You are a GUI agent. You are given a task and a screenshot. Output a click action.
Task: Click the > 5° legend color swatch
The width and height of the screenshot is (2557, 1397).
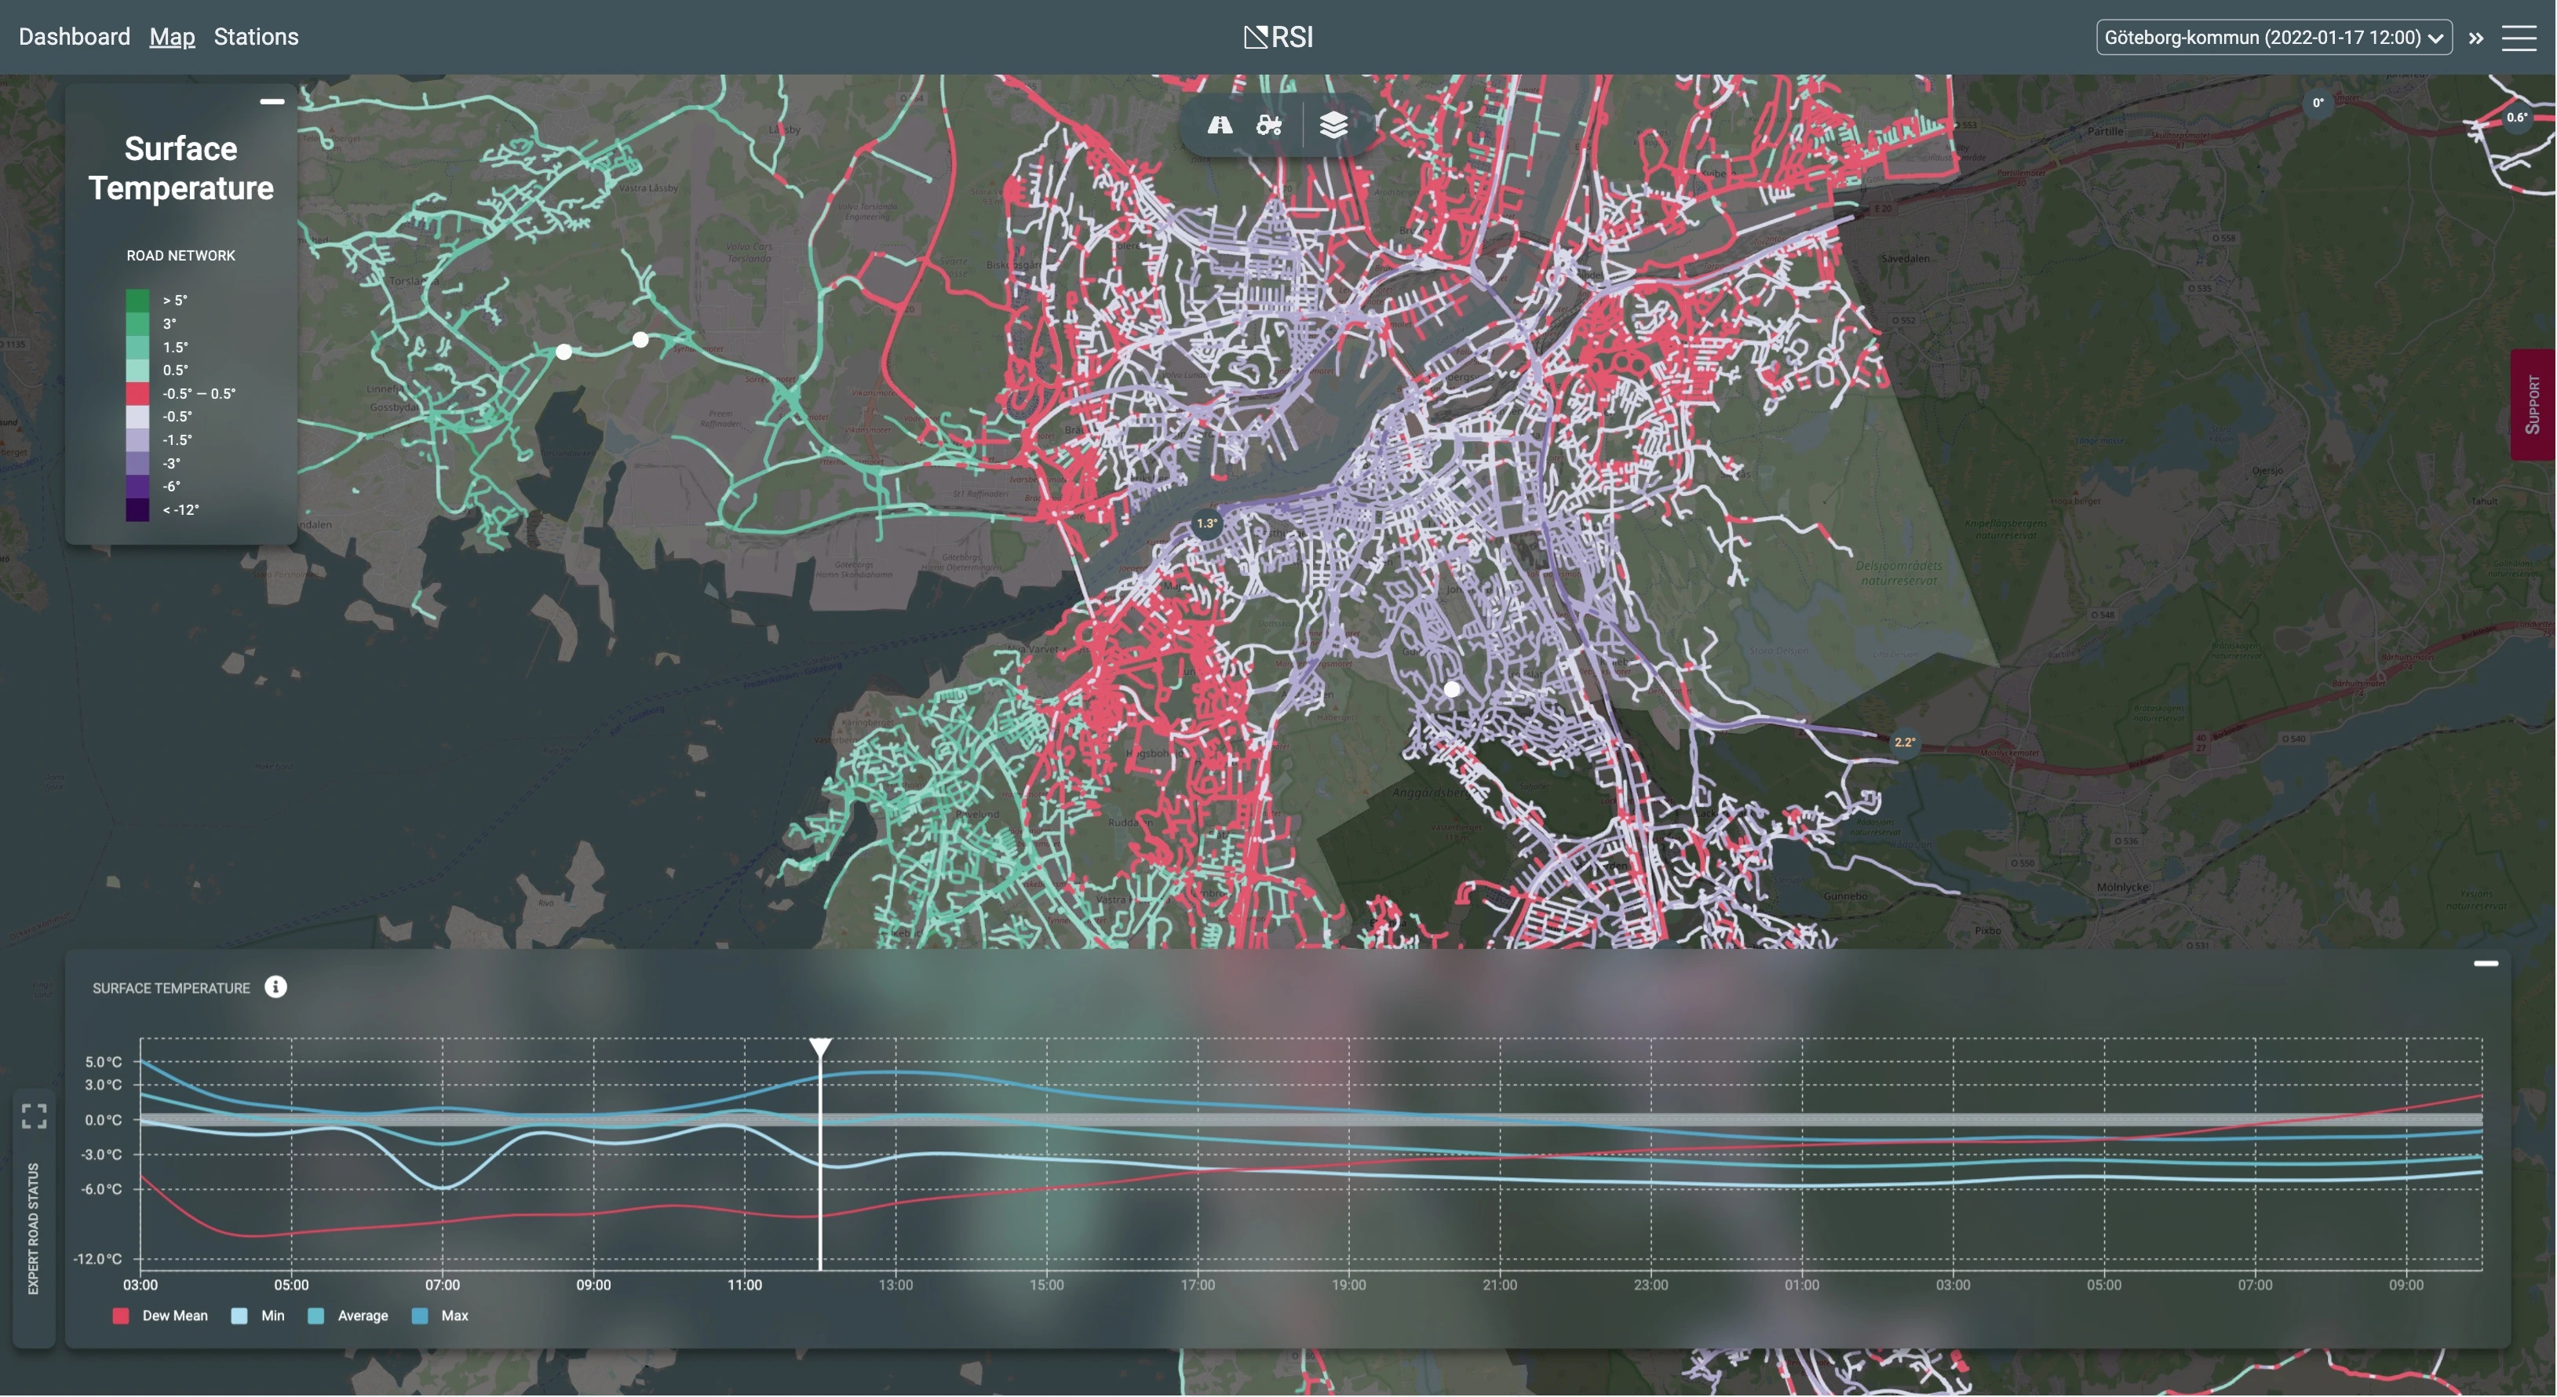click(137, 300)
